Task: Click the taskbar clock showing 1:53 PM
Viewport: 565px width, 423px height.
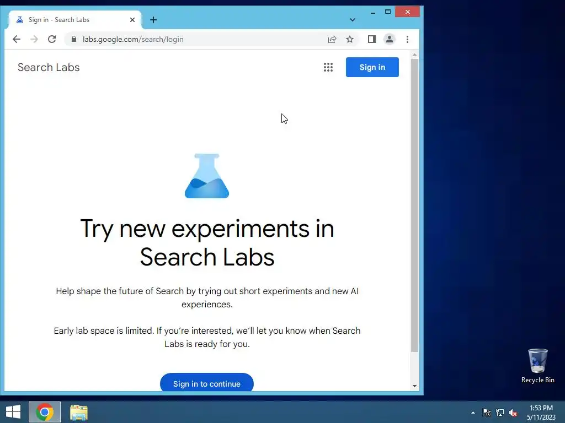Action: tap(541, 412)
